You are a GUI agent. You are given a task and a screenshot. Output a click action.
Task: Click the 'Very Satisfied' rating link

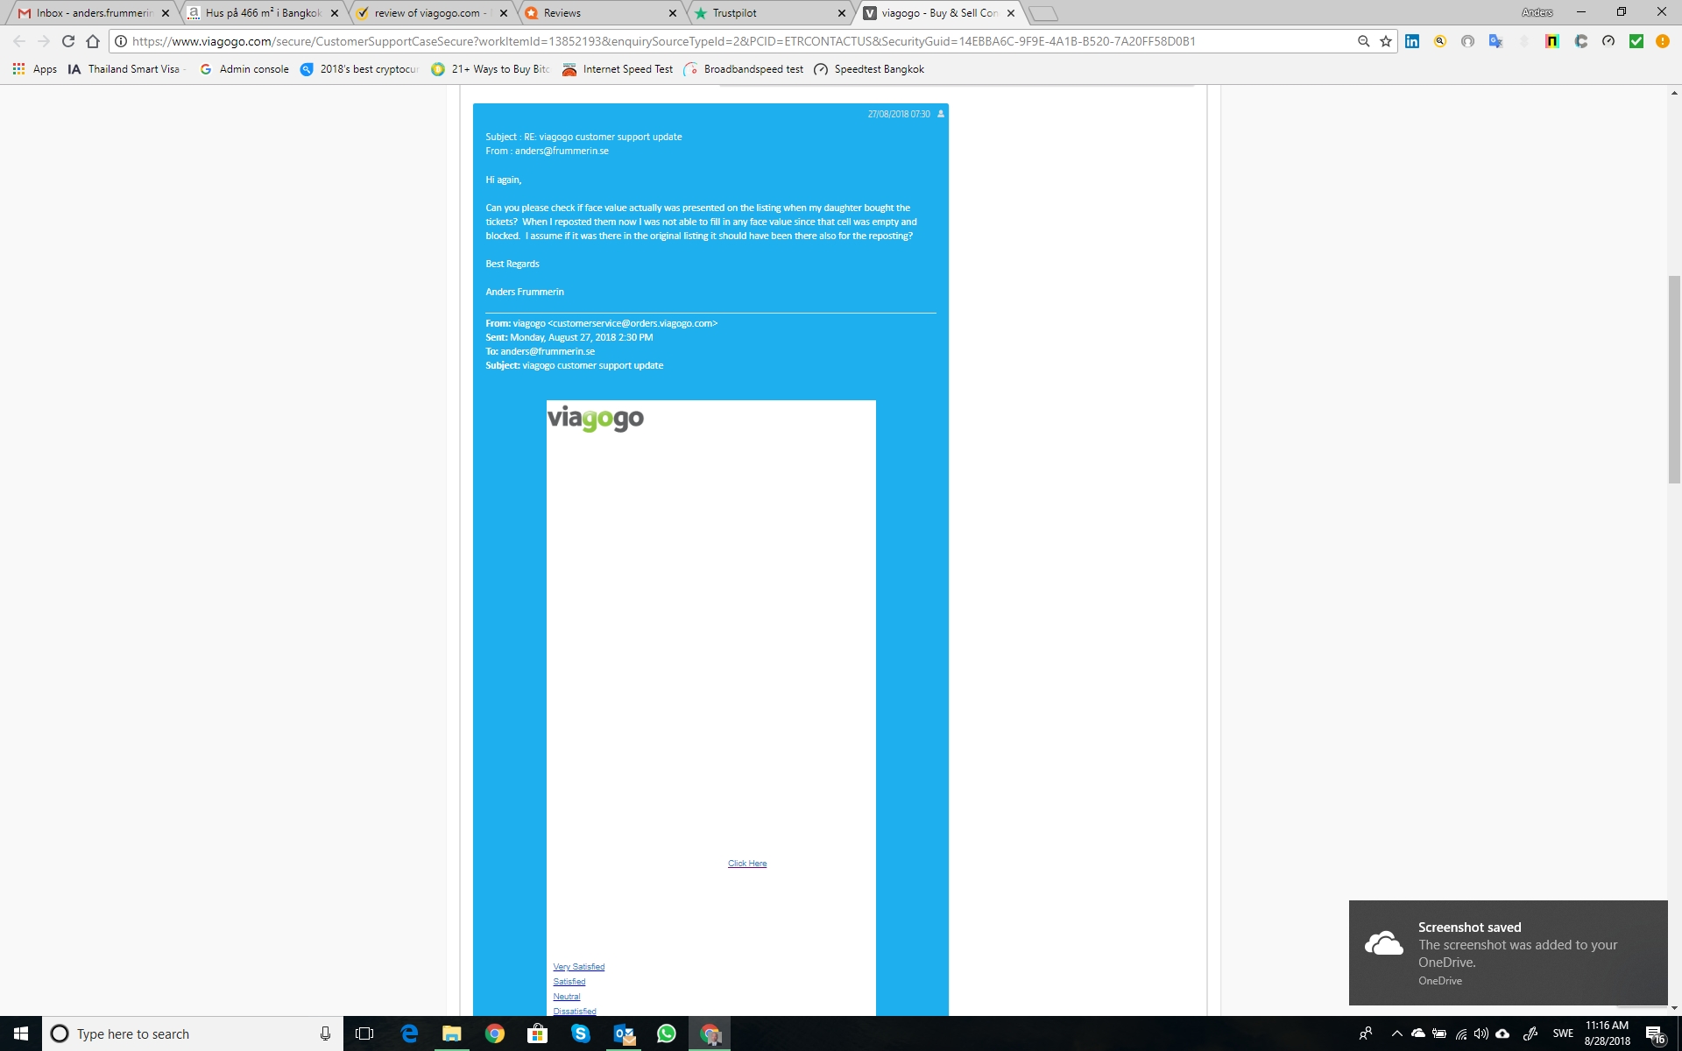(578, 967)
